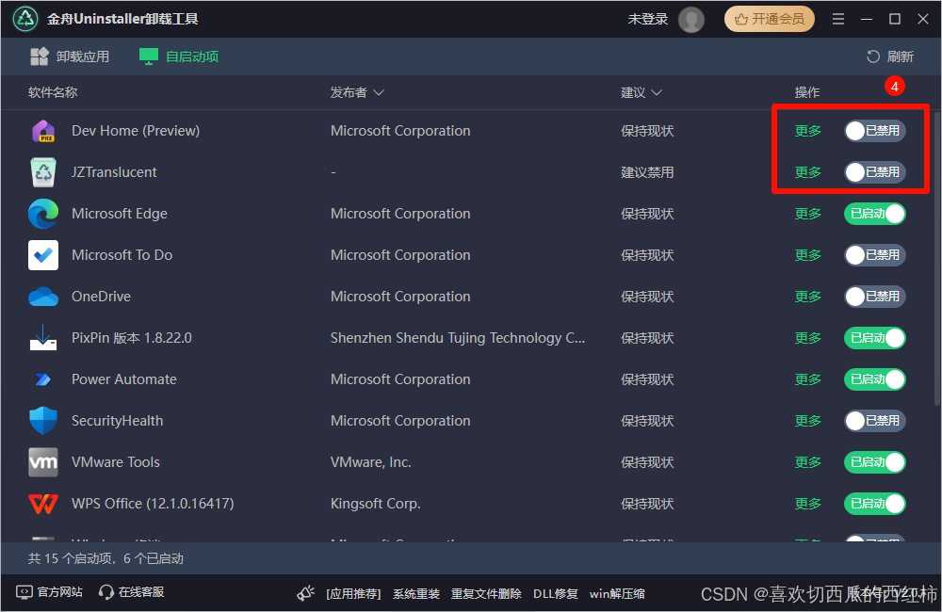This screenshot has width=942, height=612.
Task: Click the 操作 column header
Action: pos(807,92)
